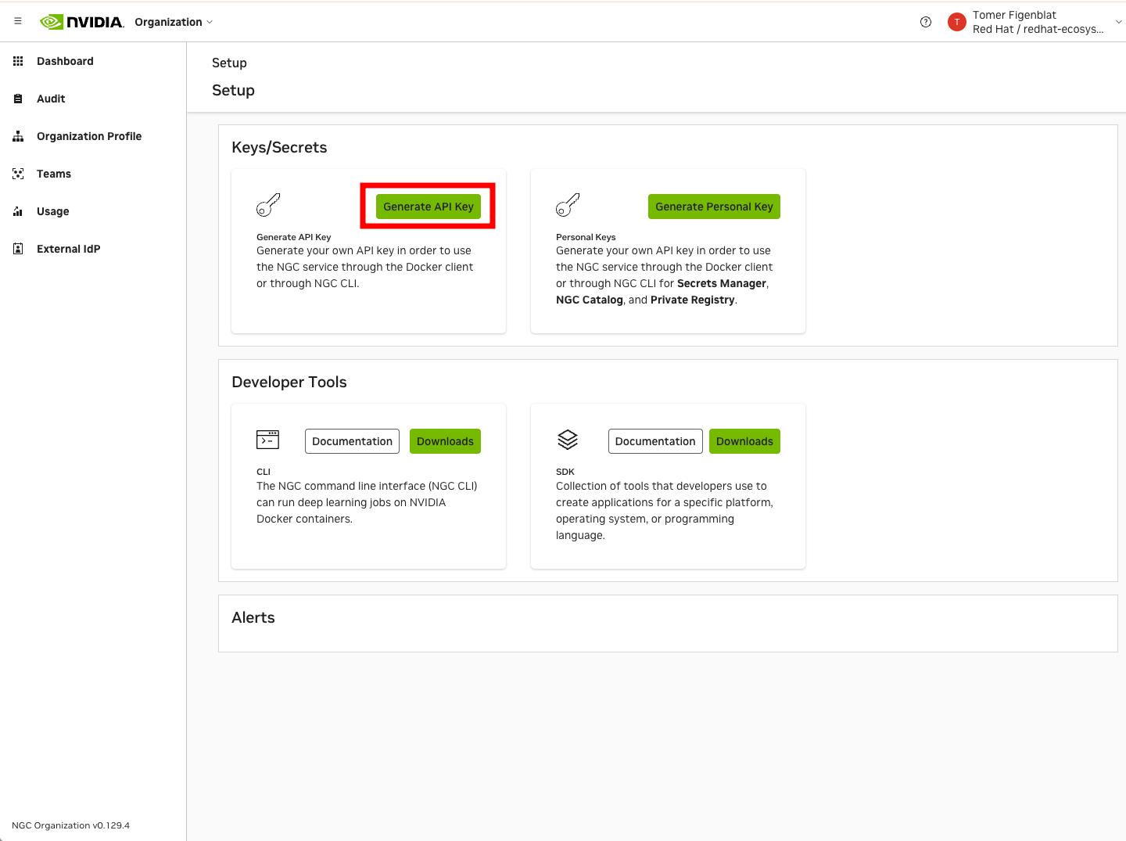
Task: Click the Generate API Key button
Action: (x=428, y=207)
